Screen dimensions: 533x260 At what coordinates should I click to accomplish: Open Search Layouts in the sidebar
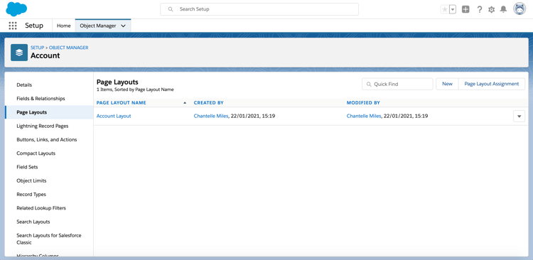(33, 222)
